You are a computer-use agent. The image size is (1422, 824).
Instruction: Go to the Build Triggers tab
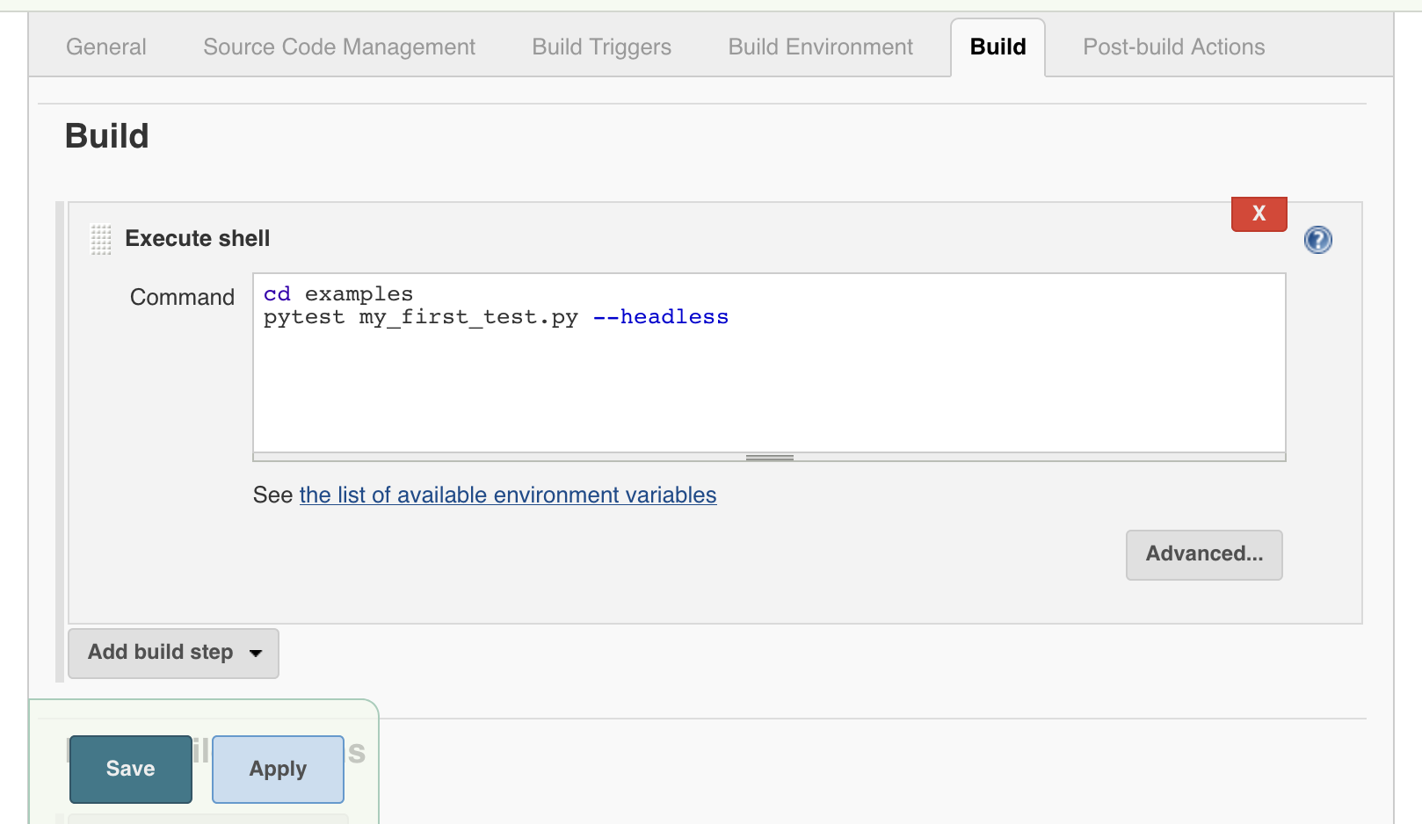(602, 47)
